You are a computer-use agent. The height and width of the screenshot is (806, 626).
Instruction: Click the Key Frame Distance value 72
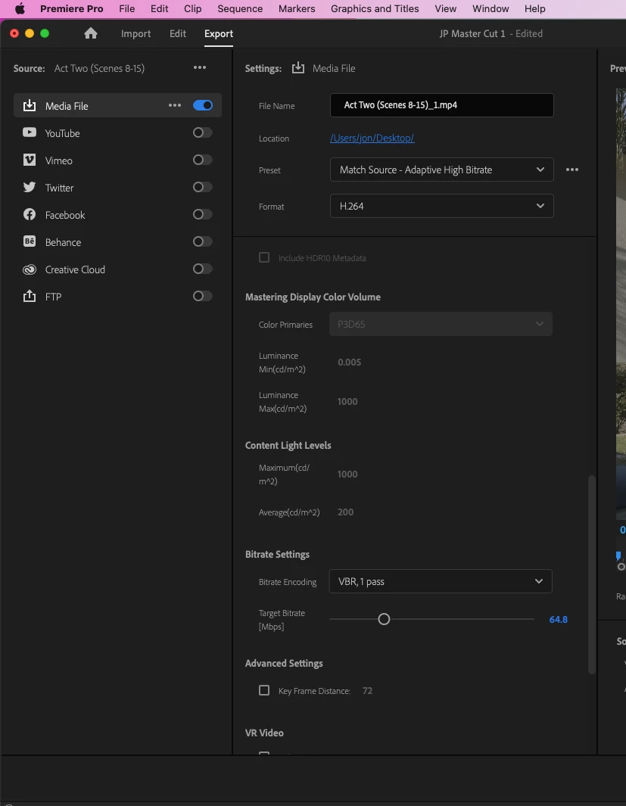click(367, 690)
